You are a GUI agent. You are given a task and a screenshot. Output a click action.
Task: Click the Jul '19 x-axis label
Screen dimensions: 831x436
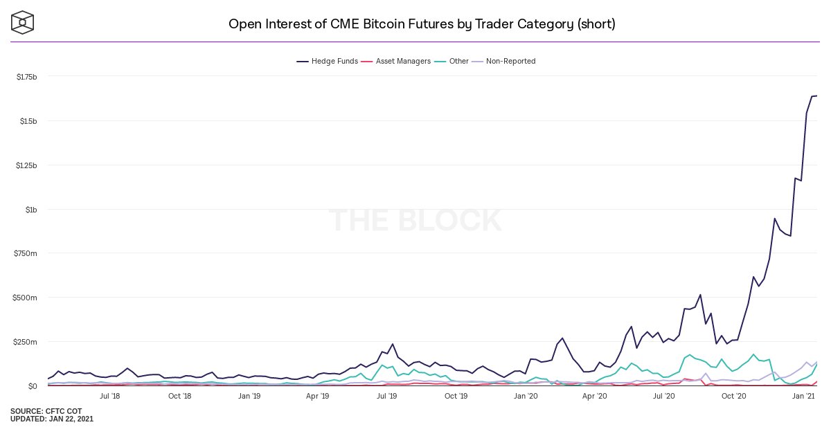pyautogui.click(x=387, y=397)
